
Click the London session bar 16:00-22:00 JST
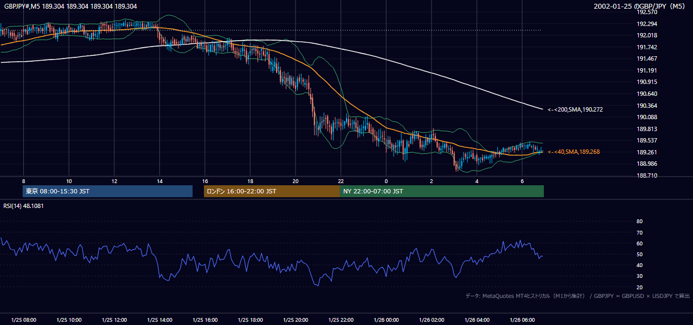[x=272, y=191]
